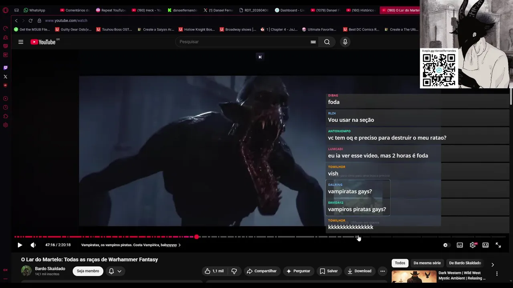Open Guilty Gear Osts bookmark
Screen dimensions: 513x288
[x=73, y=30]
